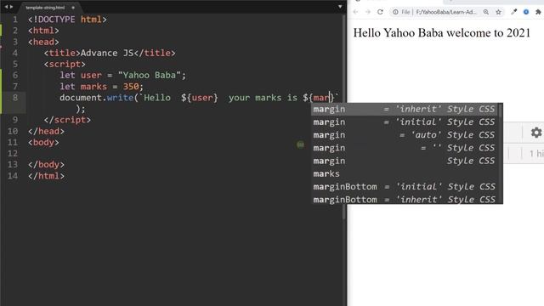This screenshot has width=544, height=306.
Task: Click the rendered Hello Yahoo Baba text
Action: click(442, 33)
